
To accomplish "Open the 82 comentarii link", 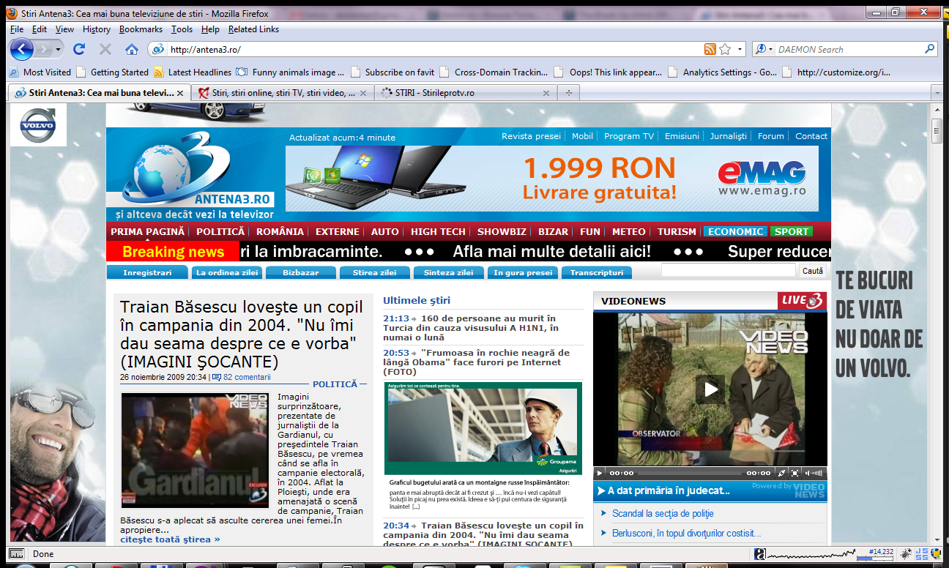I will click(x=247, y=377).
